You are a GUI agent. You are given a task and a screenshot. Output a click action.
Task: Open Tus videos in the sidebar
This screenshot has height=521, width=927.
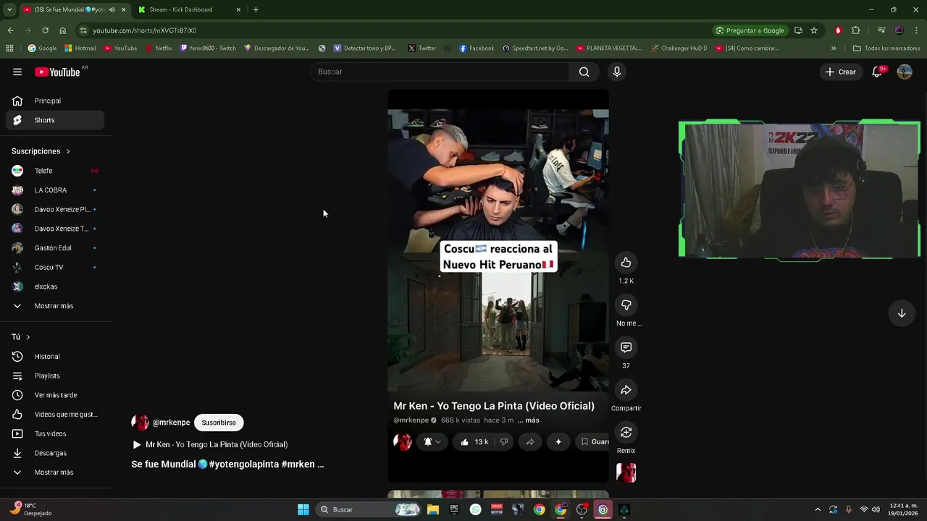(x=55, y=433)
